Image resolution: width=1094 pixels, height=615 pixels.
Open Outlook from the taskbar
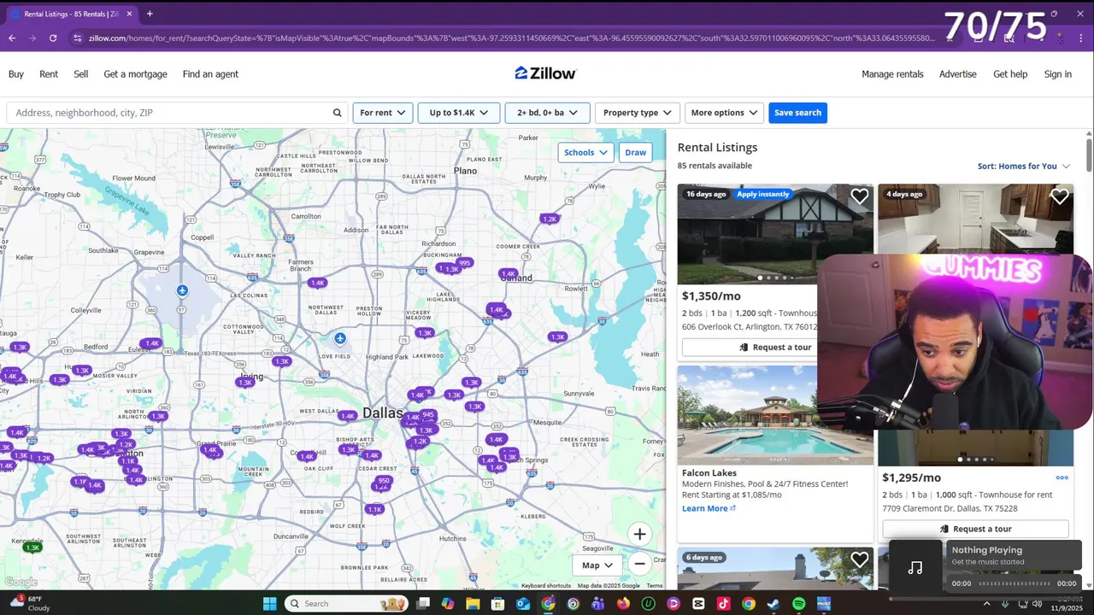pos(523,604)
